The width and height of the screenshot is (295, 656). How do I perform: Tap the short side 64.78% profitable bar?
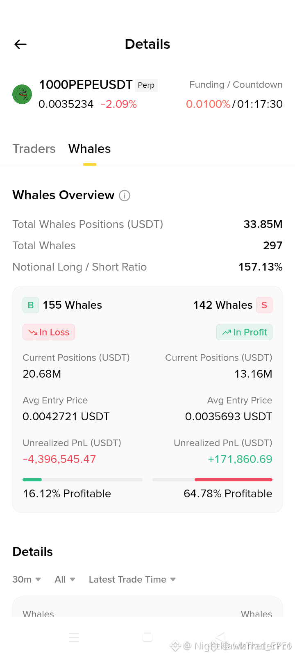point(212,480)
